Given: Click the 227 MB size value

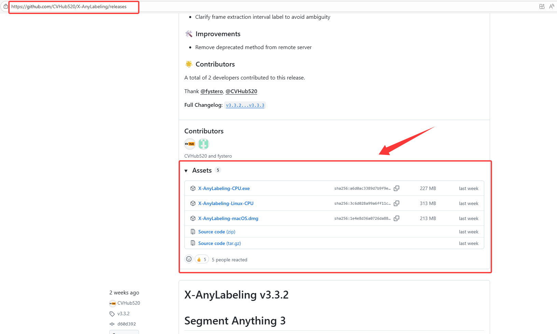Looking at the screenshot, I should click(x=428, y=188).
